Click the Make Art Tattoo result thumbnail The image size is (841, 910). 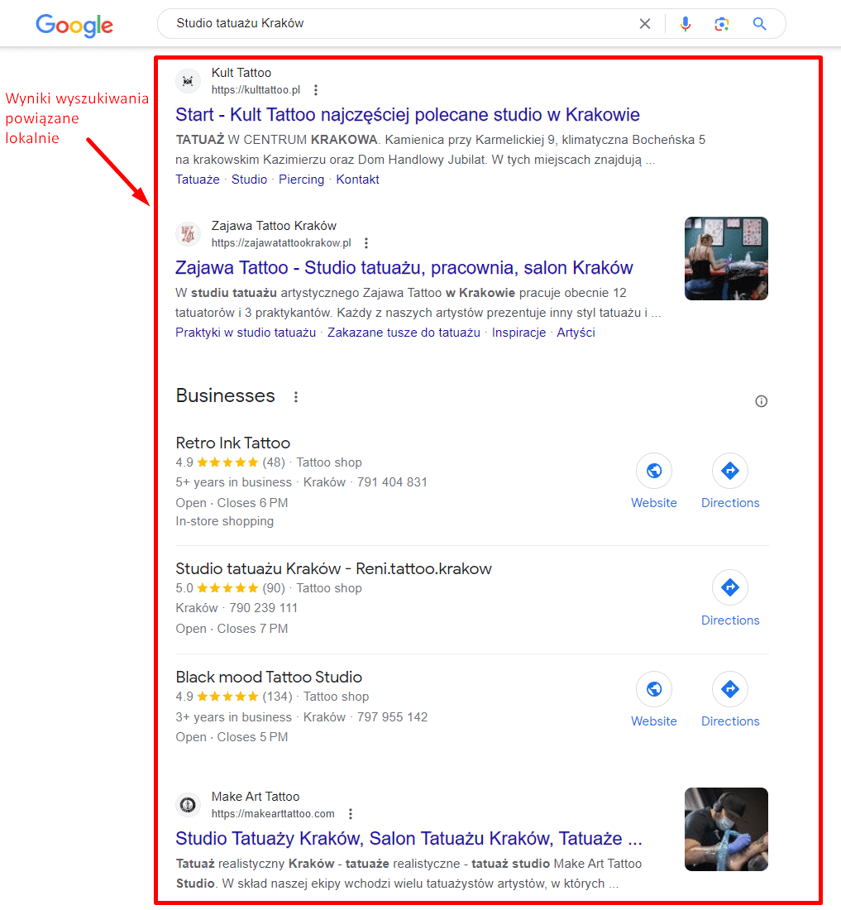coord(726,829)
